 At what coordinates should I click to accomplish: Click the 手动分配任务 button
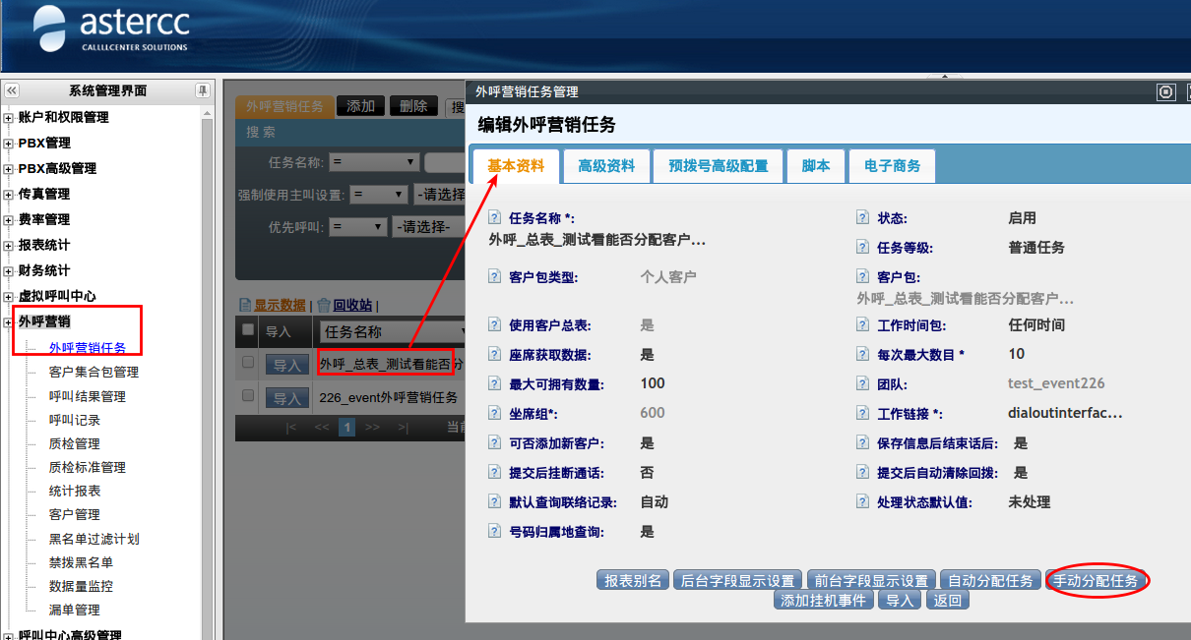[x=1096, y=581]
